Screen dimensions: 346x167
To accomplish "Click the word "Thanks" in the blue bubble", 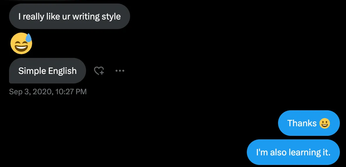I will tap(302, 123).
